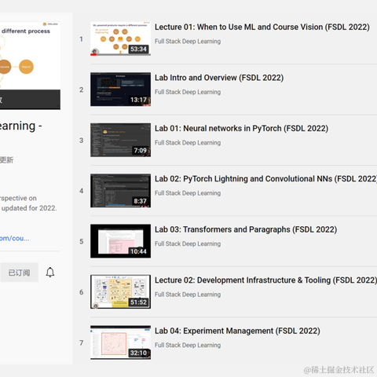Image resolution: width=377 pixels, height=377 pixels.
Task: Click the playlist title text 'earning -'
Action: click(x=20, y=126)
